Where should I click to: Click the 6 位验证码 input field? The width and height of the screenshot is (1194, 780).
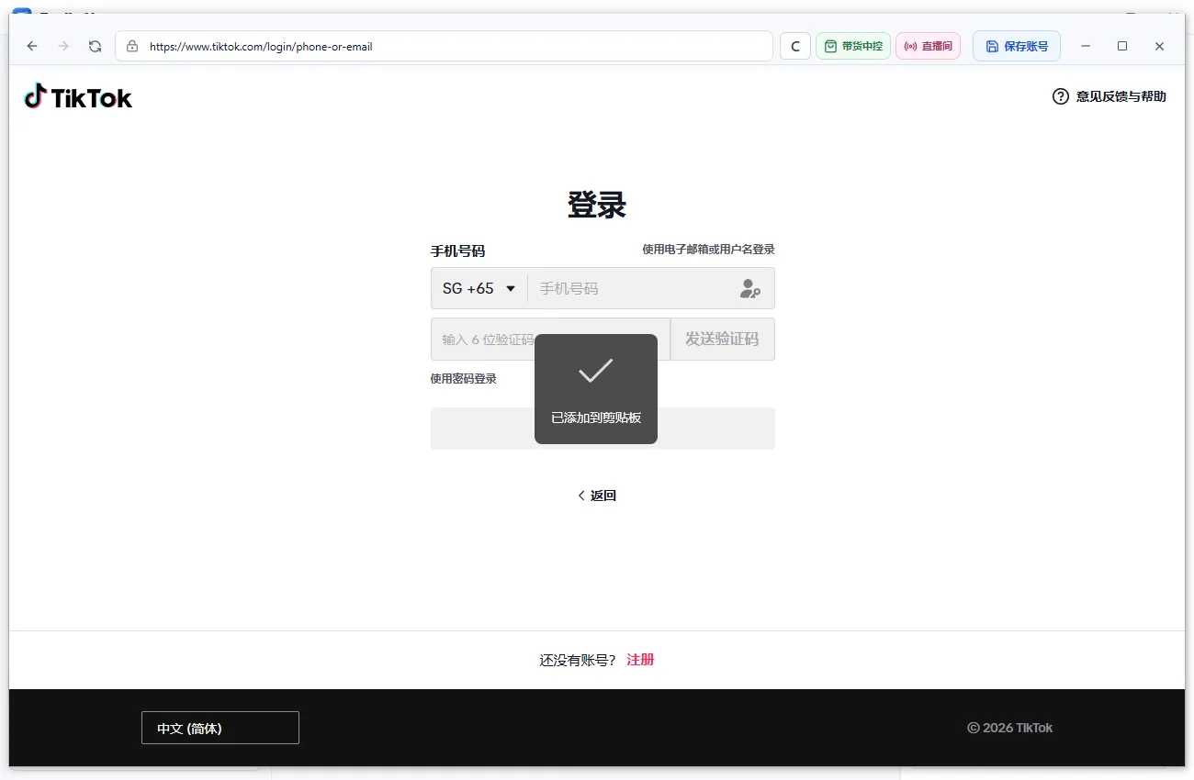[x=550, y=340]
